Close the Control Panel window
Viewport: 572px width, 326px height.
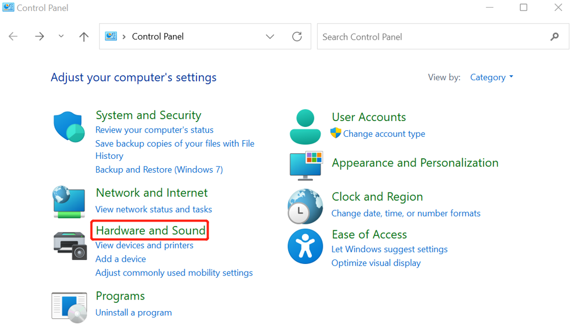(558, 7)
